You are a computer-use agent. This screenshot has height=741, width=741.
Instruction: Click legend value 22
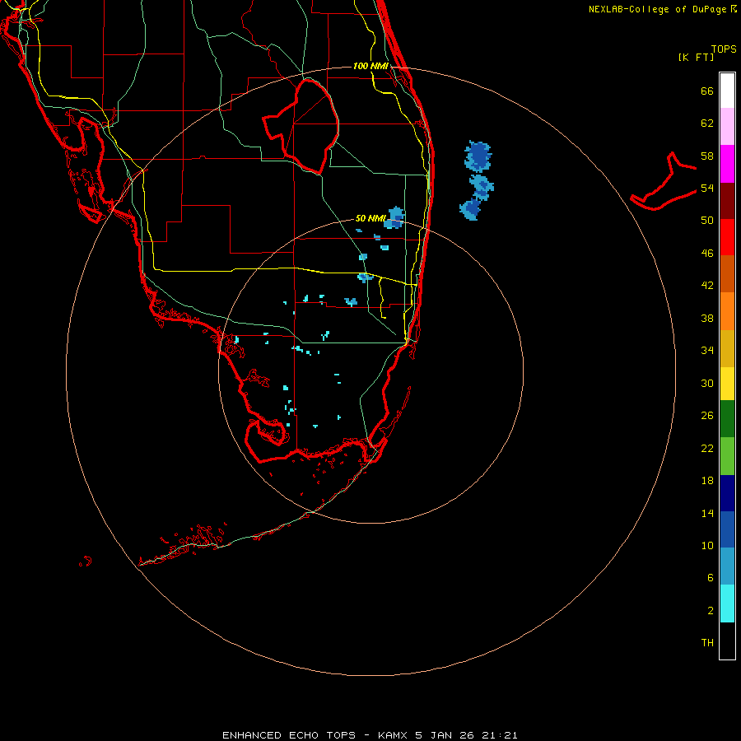click(707, 448)
